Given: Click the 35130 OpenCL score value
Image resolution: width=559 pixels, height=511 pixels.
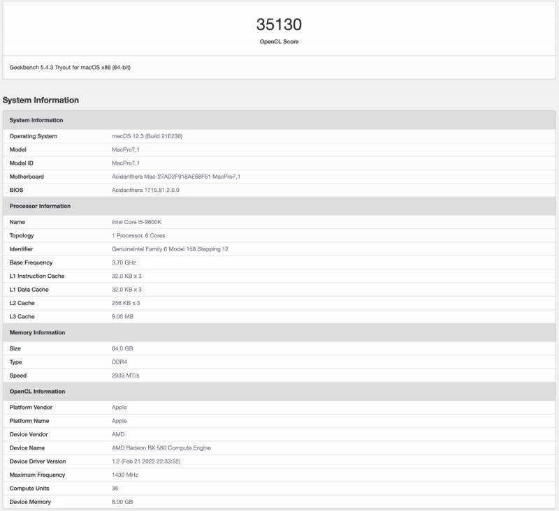Looking at the screenshot, I should click(x=279, y=24).
